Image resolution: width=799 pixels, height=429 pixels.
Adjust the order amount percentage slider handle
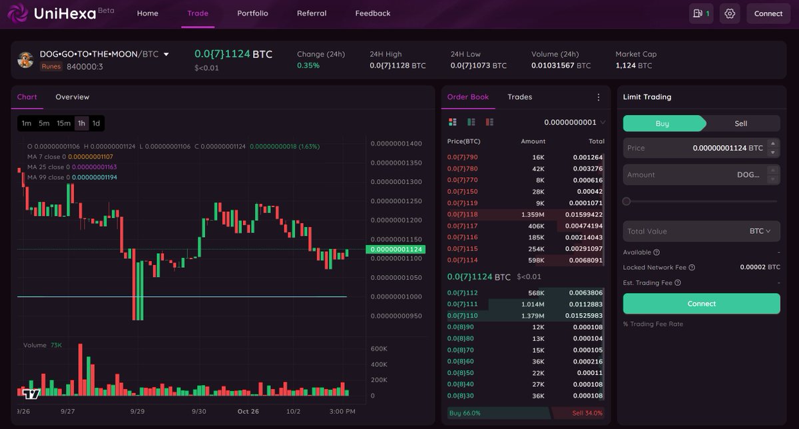pyautogui.click(x=627, y=201)
